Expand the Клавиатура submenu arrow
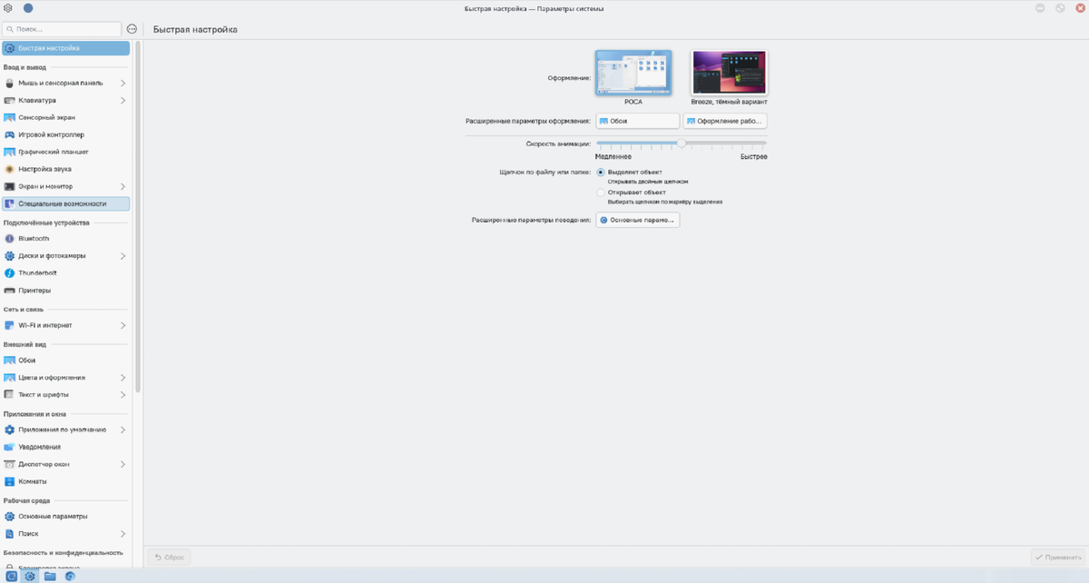Image resolution: width=1089 pixels, height=583 pixels. [123, 101]
